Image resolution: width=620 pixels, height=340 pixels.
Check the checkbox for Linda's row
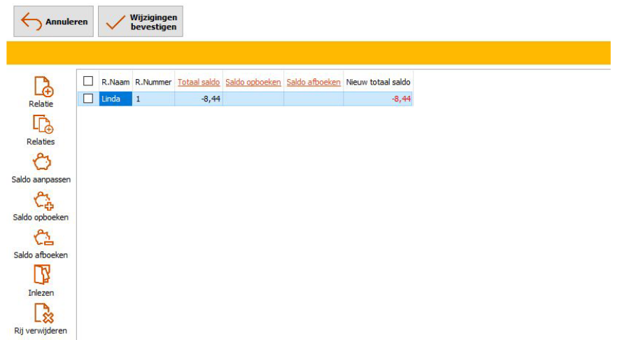[x=88, y=99]
